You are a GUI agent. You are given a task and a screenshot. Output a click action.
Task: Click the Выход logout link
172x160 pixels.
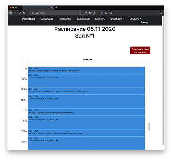(144, 22)
